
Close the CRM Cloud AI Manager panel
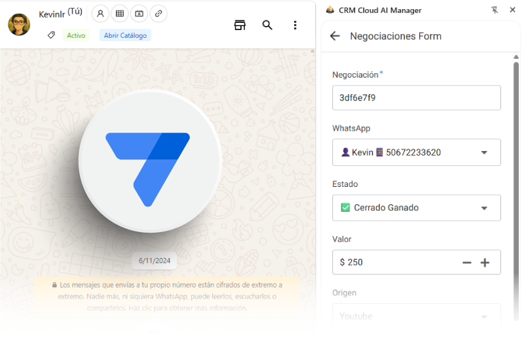point(512,10)
